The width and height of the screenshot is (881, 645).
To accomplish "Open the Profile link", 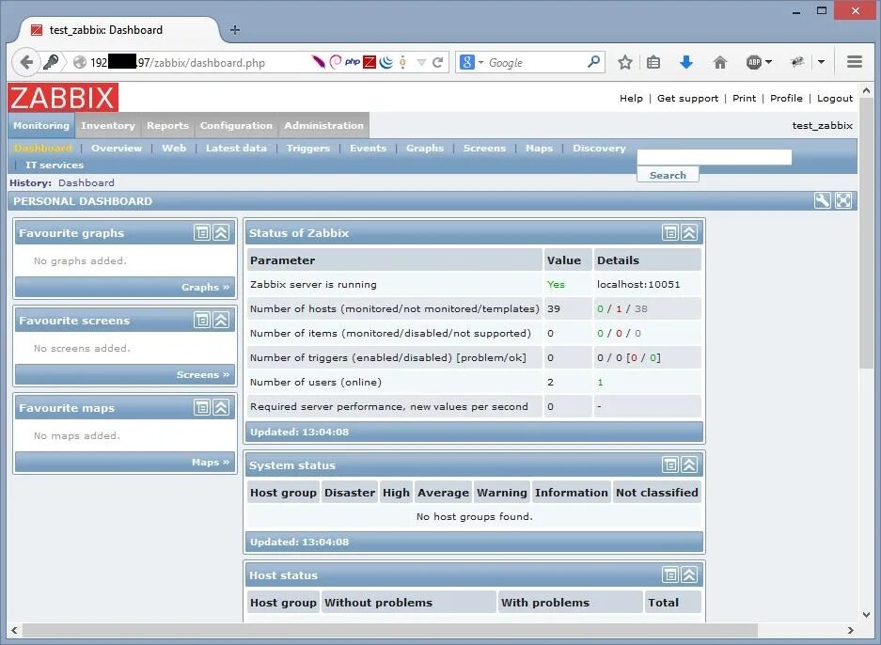I will tap(786, 98).
